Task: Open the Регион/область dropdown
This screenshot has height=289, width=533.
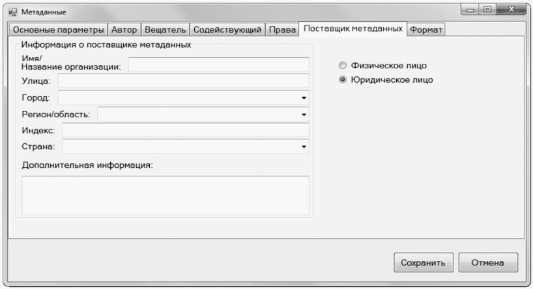Action: [x=303, y=114]
